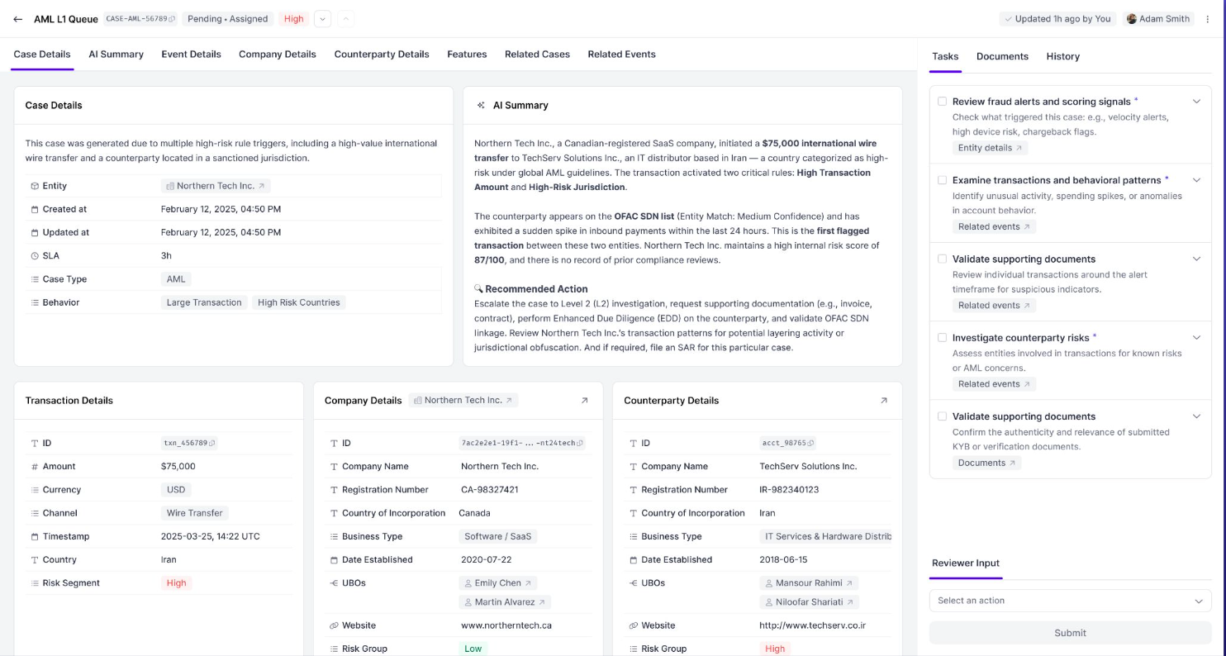The height and width of the screenshot is (656, 1226).
Task: Expand the Examine transactions task chevron
Action: click(x=1196, y=180)
